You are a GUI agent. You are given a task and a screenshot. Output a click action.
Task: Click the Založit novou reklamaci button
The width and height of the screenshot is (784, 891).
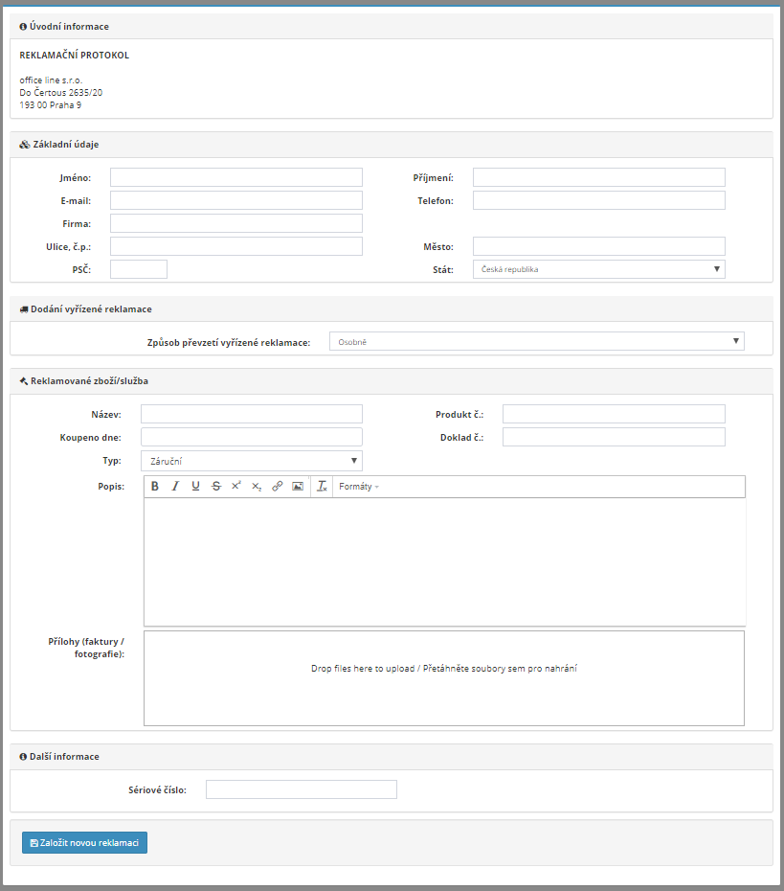pos(84,843)
